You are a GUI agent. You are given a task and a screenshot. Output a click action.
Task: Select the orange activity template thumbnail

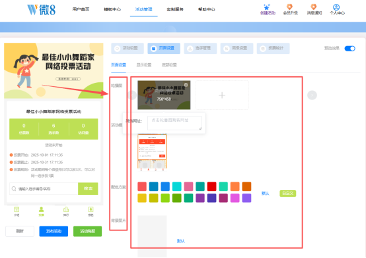[152, 153]
